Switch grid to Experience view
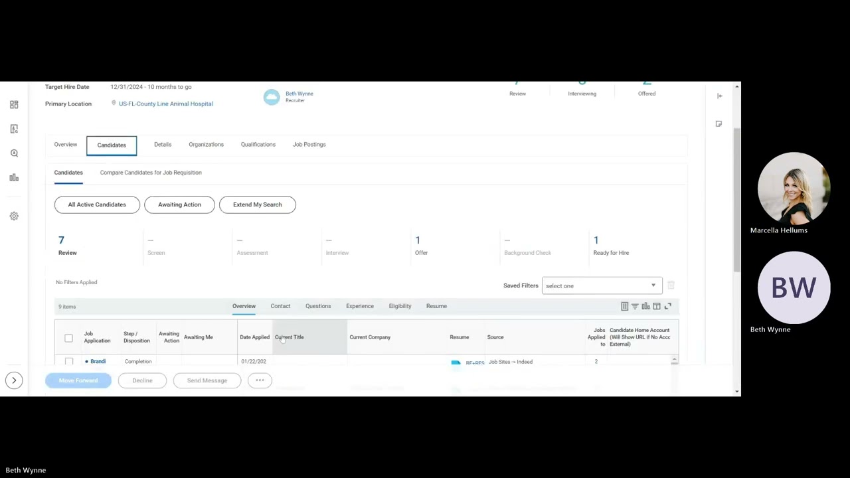 click(360, 306)
